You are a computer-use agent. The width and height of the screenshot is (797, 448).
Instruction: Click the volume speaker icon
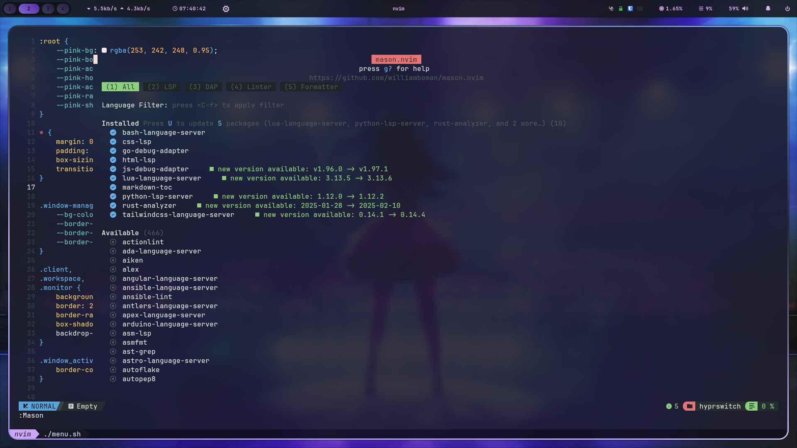(745, 9)
